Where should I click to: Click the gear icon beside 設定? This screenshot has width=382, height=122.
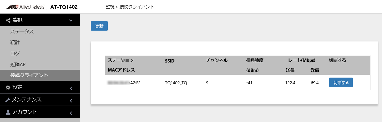[x=8, y=87]
